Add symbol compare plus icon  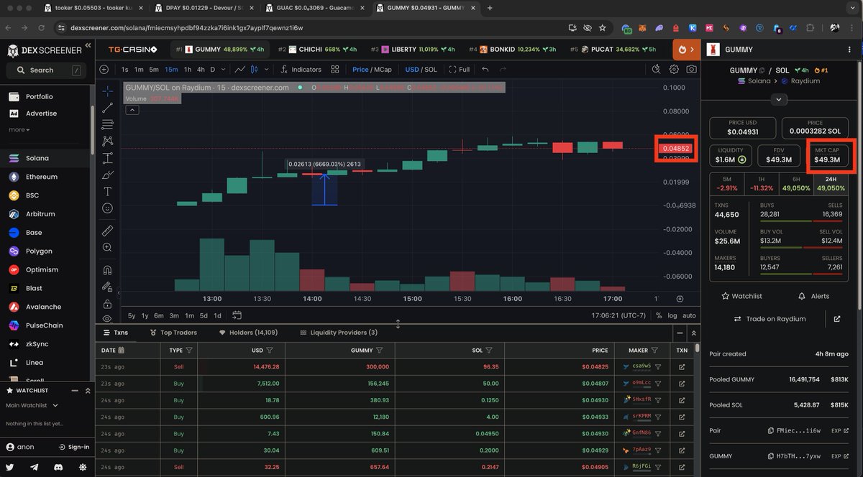pos(104,70)
